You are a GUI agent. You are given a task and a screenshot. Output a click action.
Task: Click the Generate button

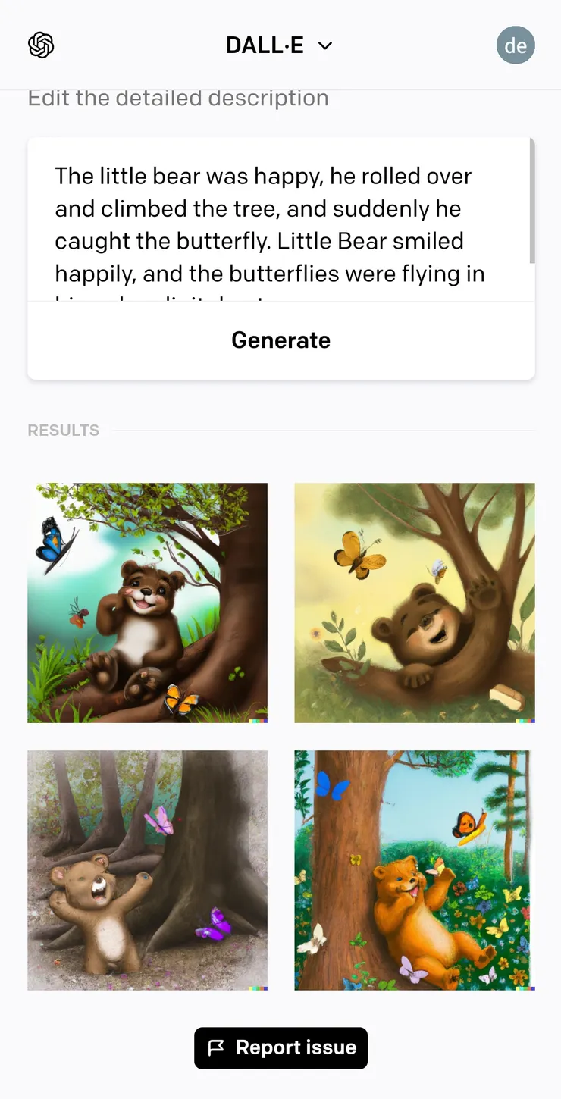[x=281, y=340]
